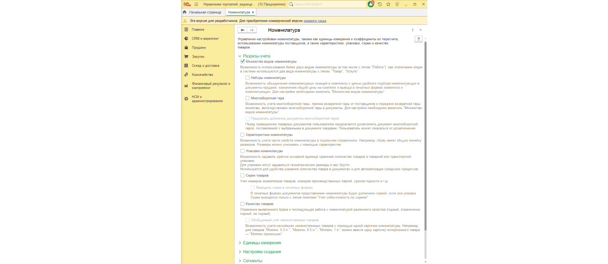This screenshot has width=608, height=264.
Task: Click the (1С:Предприятие) title text
Action: (x=271, y=4)
